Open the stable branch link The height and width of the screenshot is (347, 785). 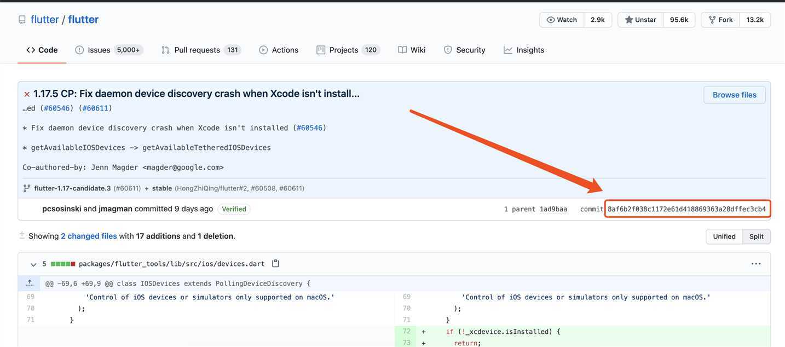coord(162,188)
